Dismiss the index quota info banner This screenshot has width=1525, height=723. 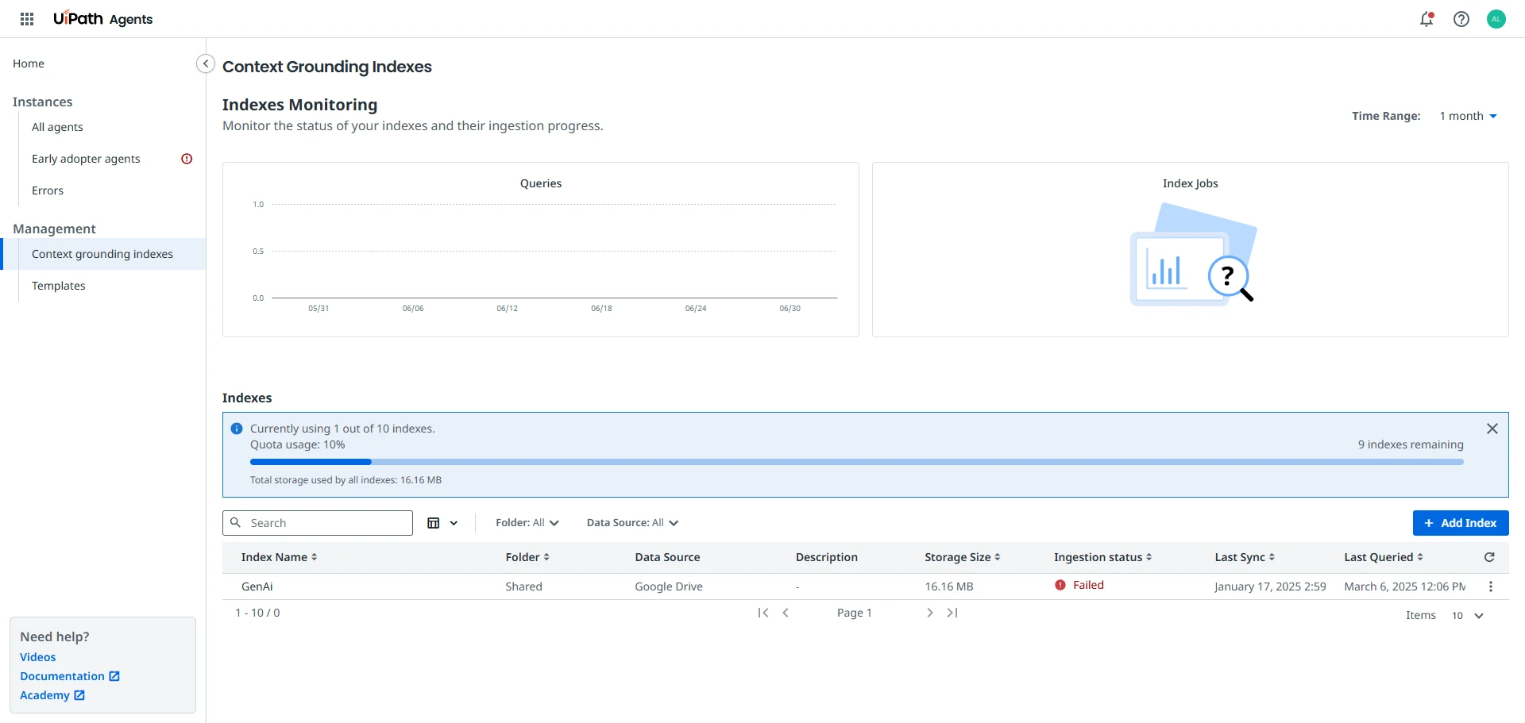[1492, 429]
